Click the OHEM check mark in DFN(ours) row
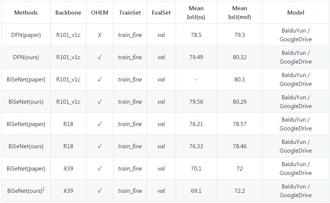 point(100,57)
